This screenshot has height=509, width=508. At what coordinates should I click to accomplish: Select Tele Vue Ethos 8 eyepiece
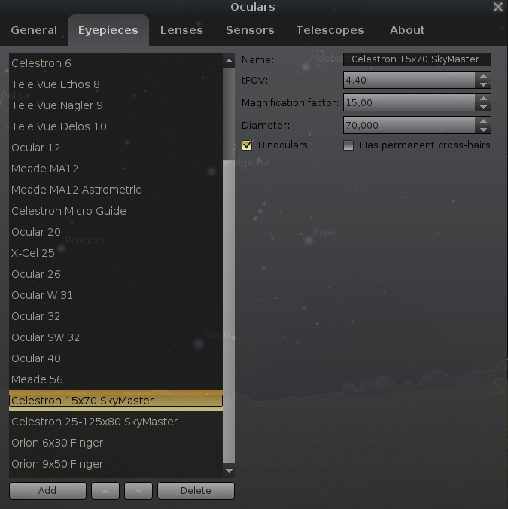coord(56,84)
